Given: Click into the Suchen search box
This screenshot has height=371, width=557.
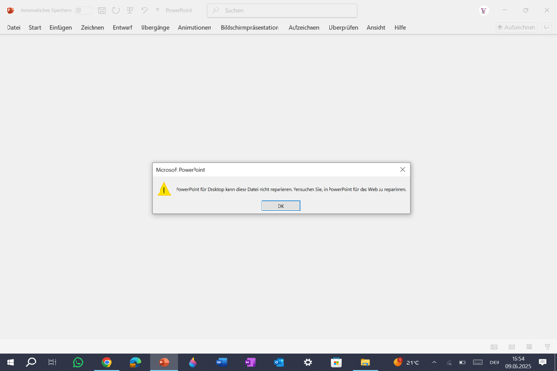Looking at the screenshot, I should 282,10.
